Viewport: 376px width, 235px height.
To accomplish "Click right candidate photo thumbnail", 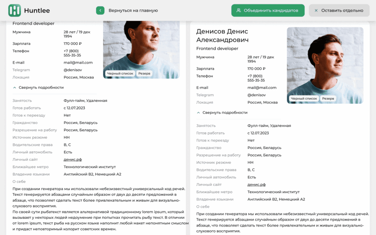I will (x=325, y=65).
